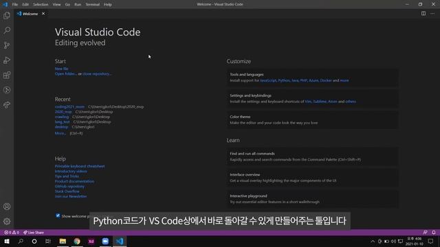Open the Manage gear icon
Screen dimensions: 440x247
(7, 222)
